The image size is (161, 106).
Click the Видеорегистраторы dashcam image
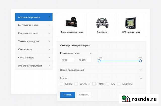72,23
